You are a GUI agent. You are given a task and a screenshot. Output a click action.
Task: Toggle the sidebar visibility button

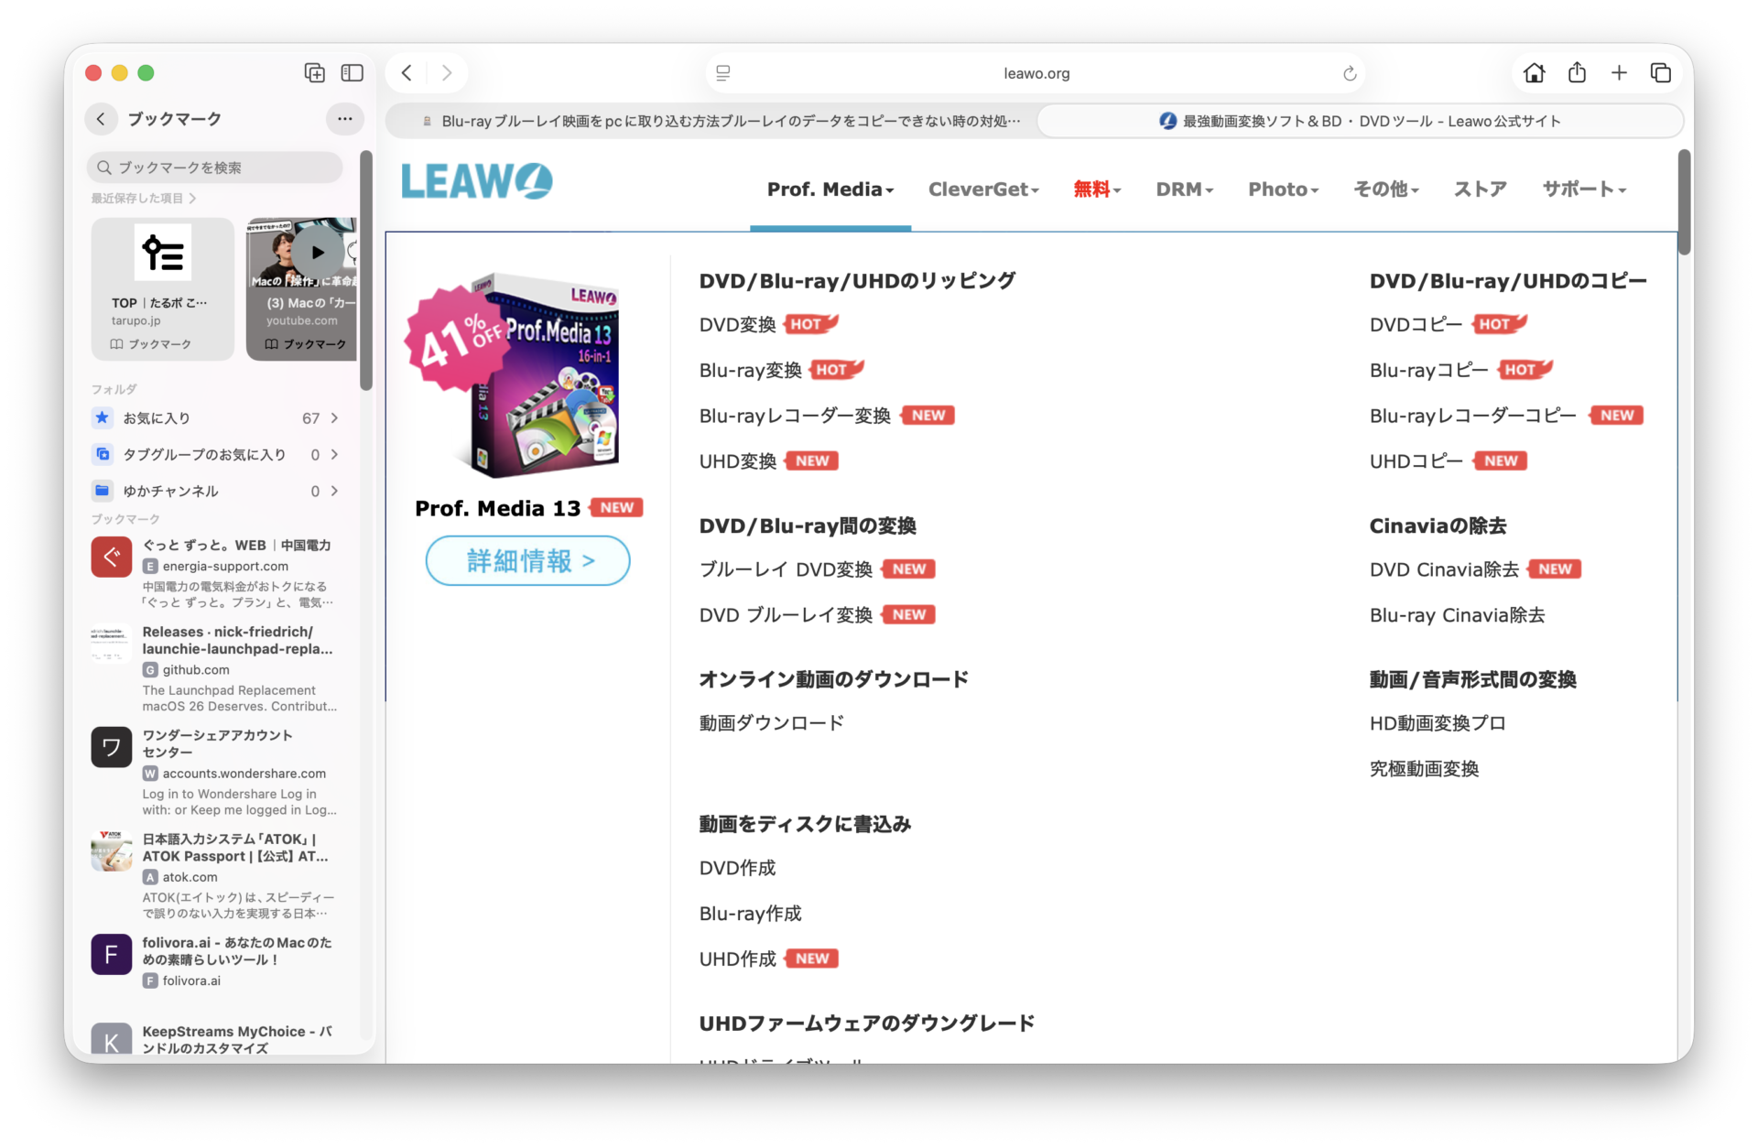pos(352,73)
